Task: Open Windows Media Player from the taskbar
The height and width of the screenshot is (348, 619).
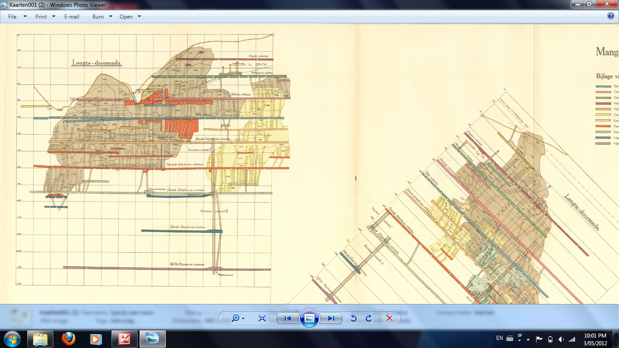Action: click(x=96, y=338)
